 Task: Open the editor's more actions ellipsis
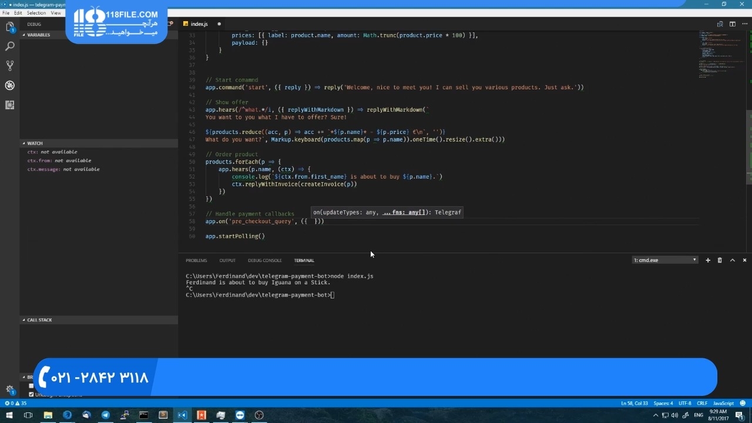(x=744, y=24)
